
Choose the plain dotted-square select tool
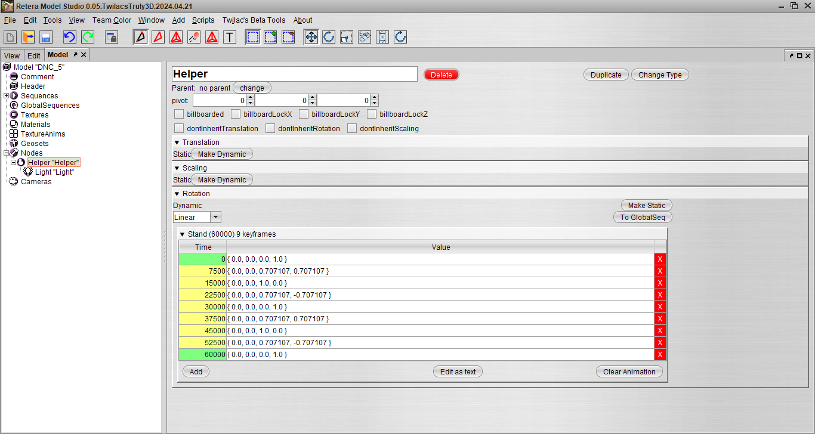(x=253, y=37)
